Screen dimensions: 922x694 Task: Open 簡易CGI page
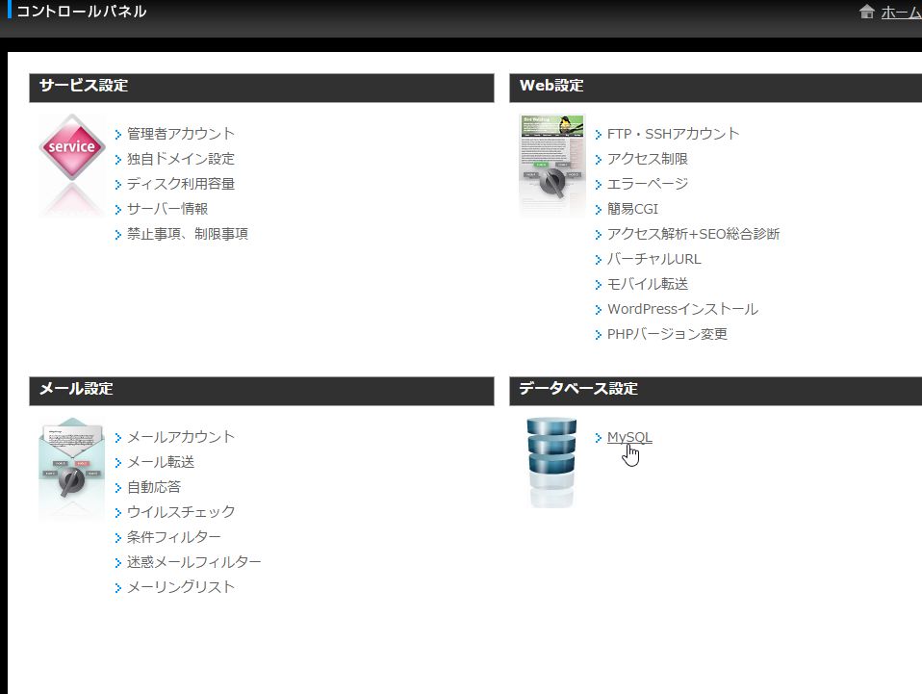632,209
